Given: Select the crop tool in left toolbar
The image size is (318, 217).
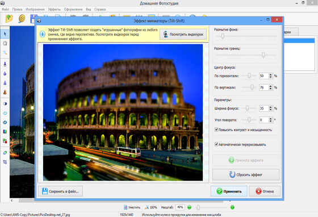Looking at the screenshot, I should 5,162.
